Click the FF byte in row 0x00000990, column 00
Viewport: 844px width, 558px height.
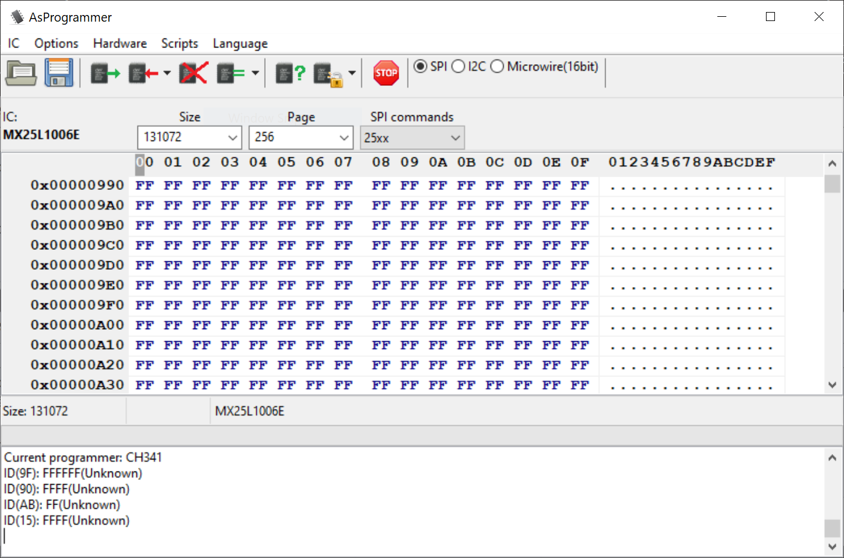[x=145, y=185]
